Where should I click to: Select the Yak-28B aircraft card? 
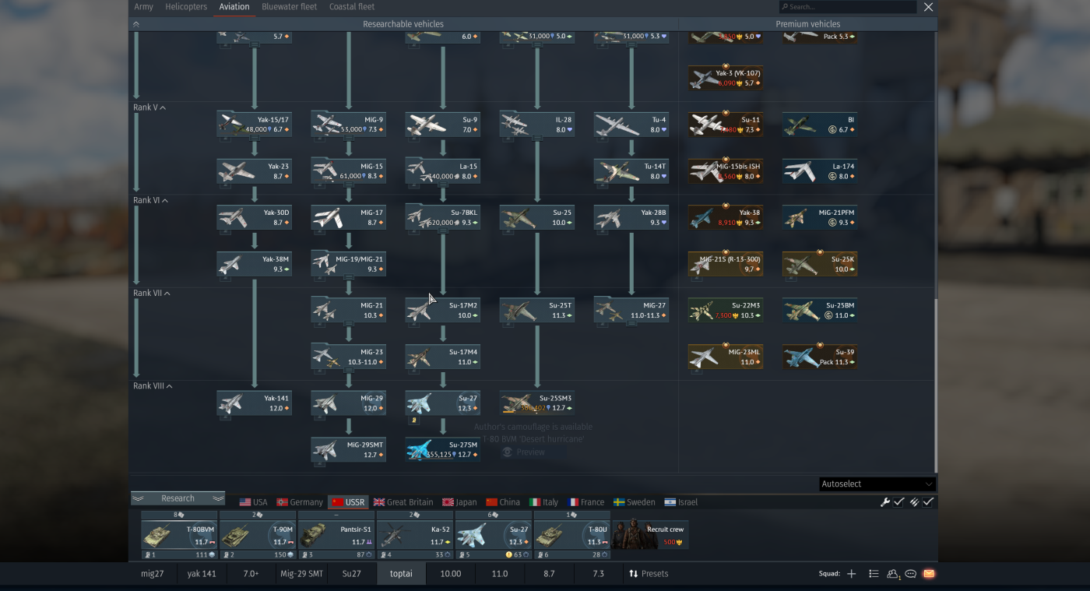631,217
